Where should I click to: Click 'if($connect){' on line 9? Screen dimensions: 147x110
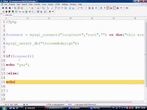coord(20,56)
